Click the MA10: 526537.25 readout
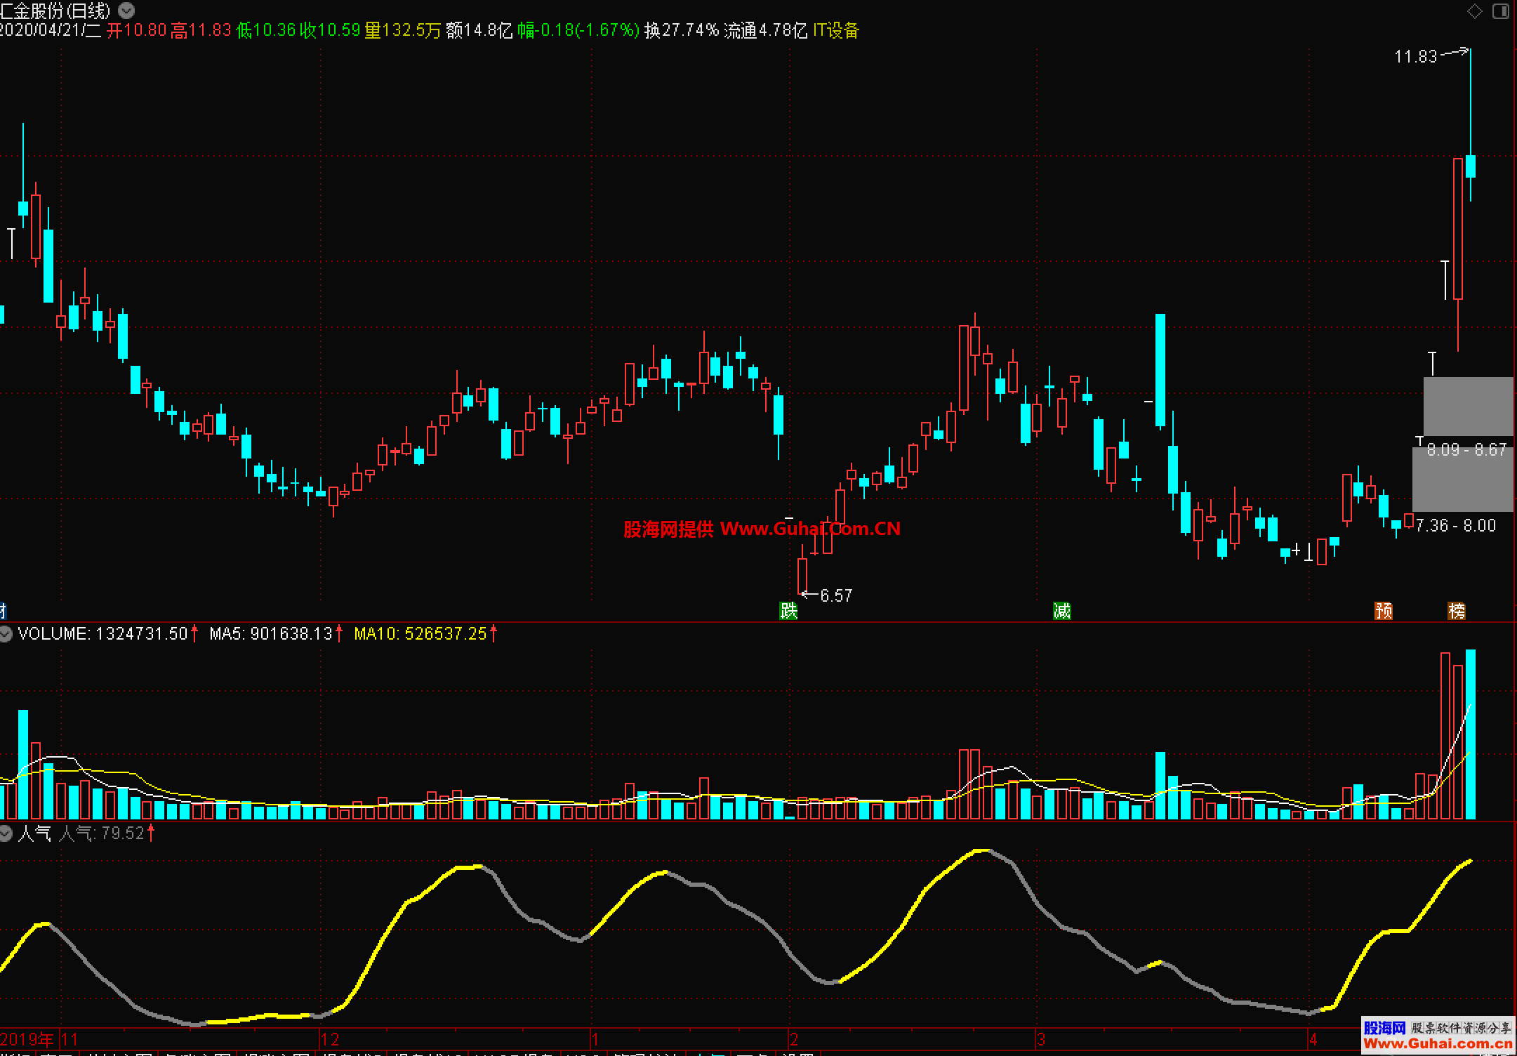Screen dimensions: 1517x1056 [420, 634]
